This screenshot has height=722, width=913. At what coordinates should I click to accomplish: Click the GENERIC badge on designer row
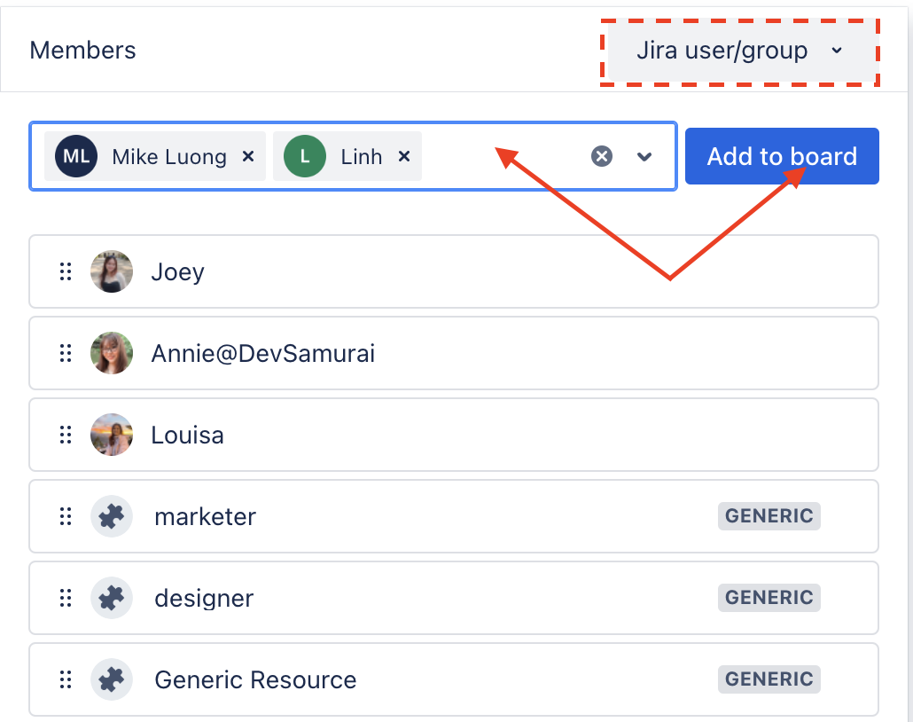[769, 597]
